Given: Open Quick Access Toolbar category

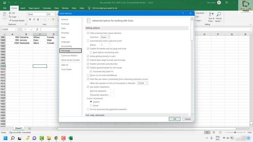Looking at the screenshot, I should tap(70, 60).
